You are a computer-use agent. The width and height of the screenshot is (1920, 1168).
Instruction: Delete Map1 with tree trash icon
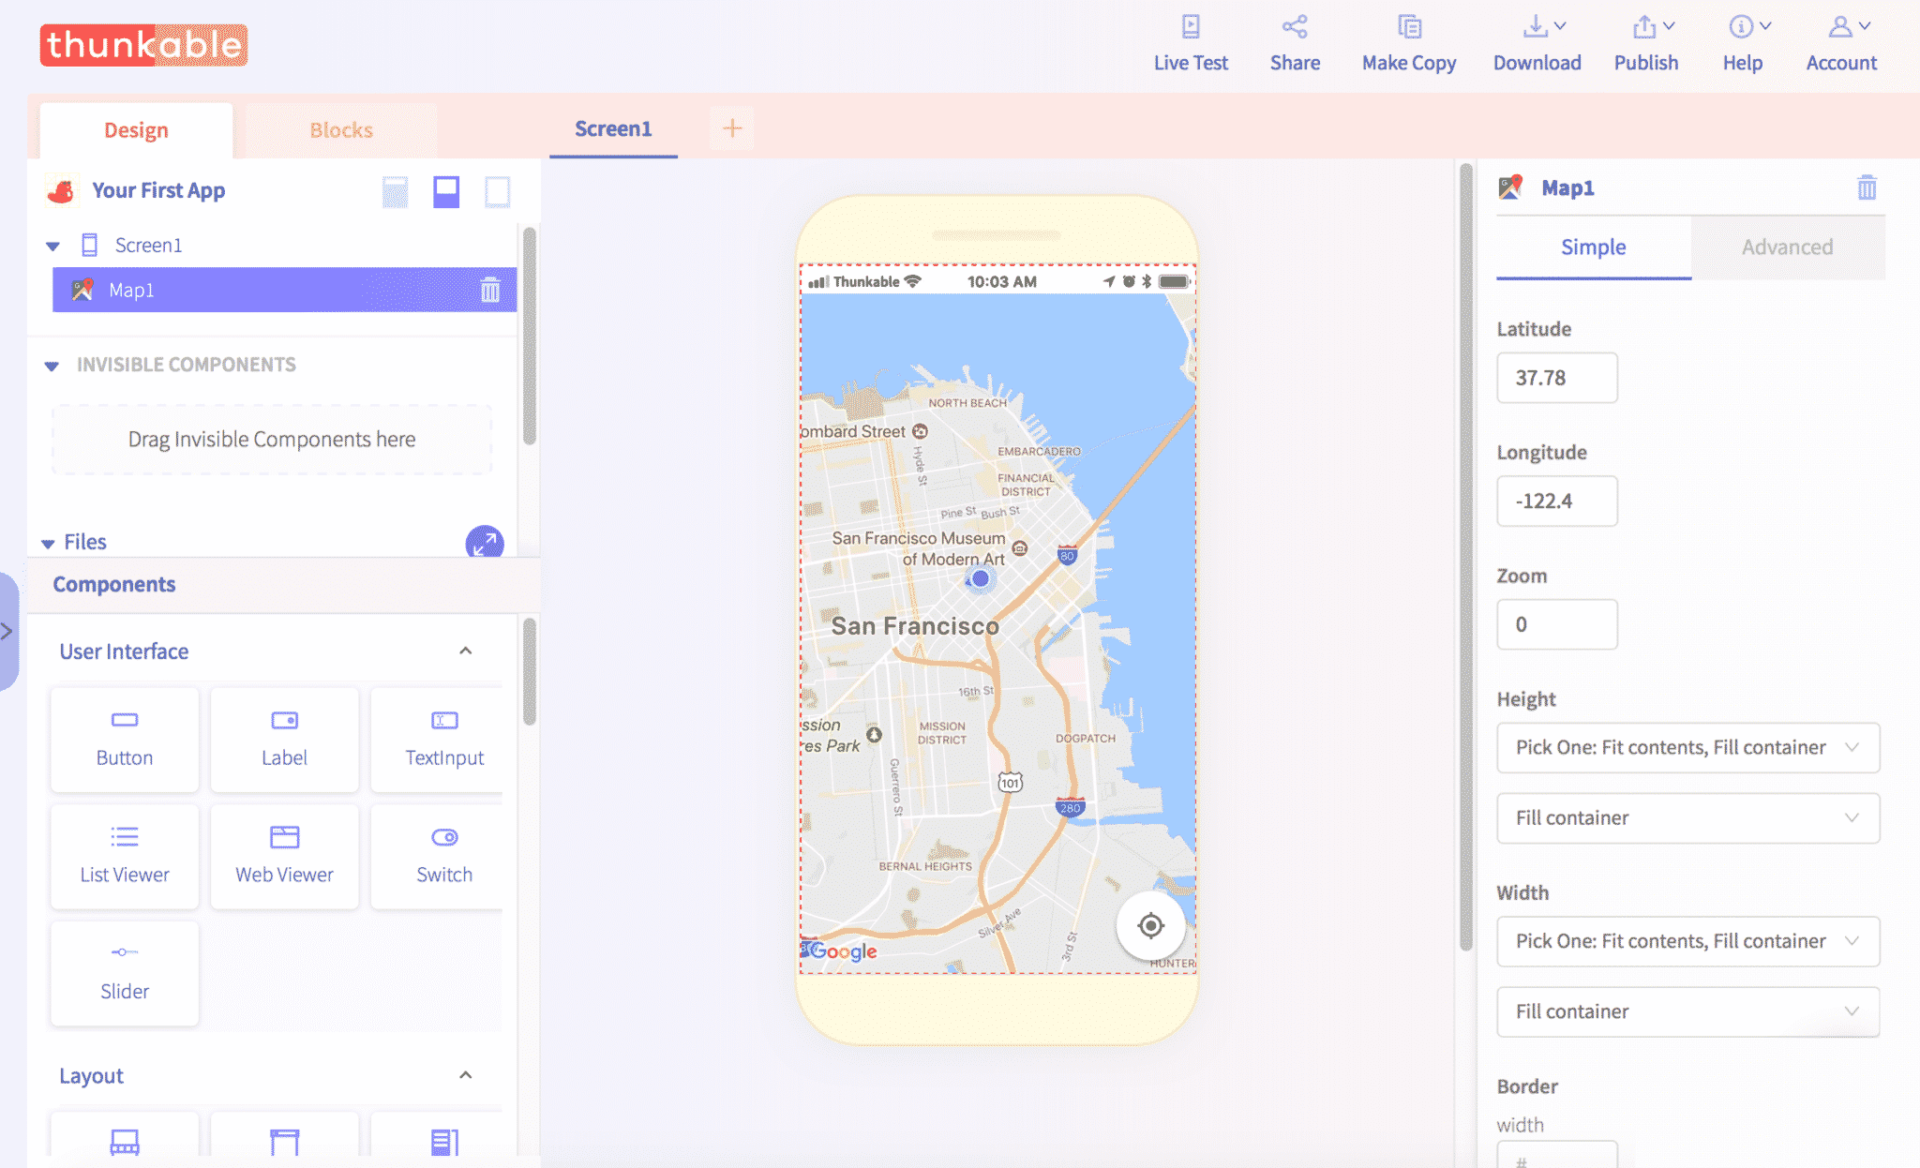click(490, 290)
